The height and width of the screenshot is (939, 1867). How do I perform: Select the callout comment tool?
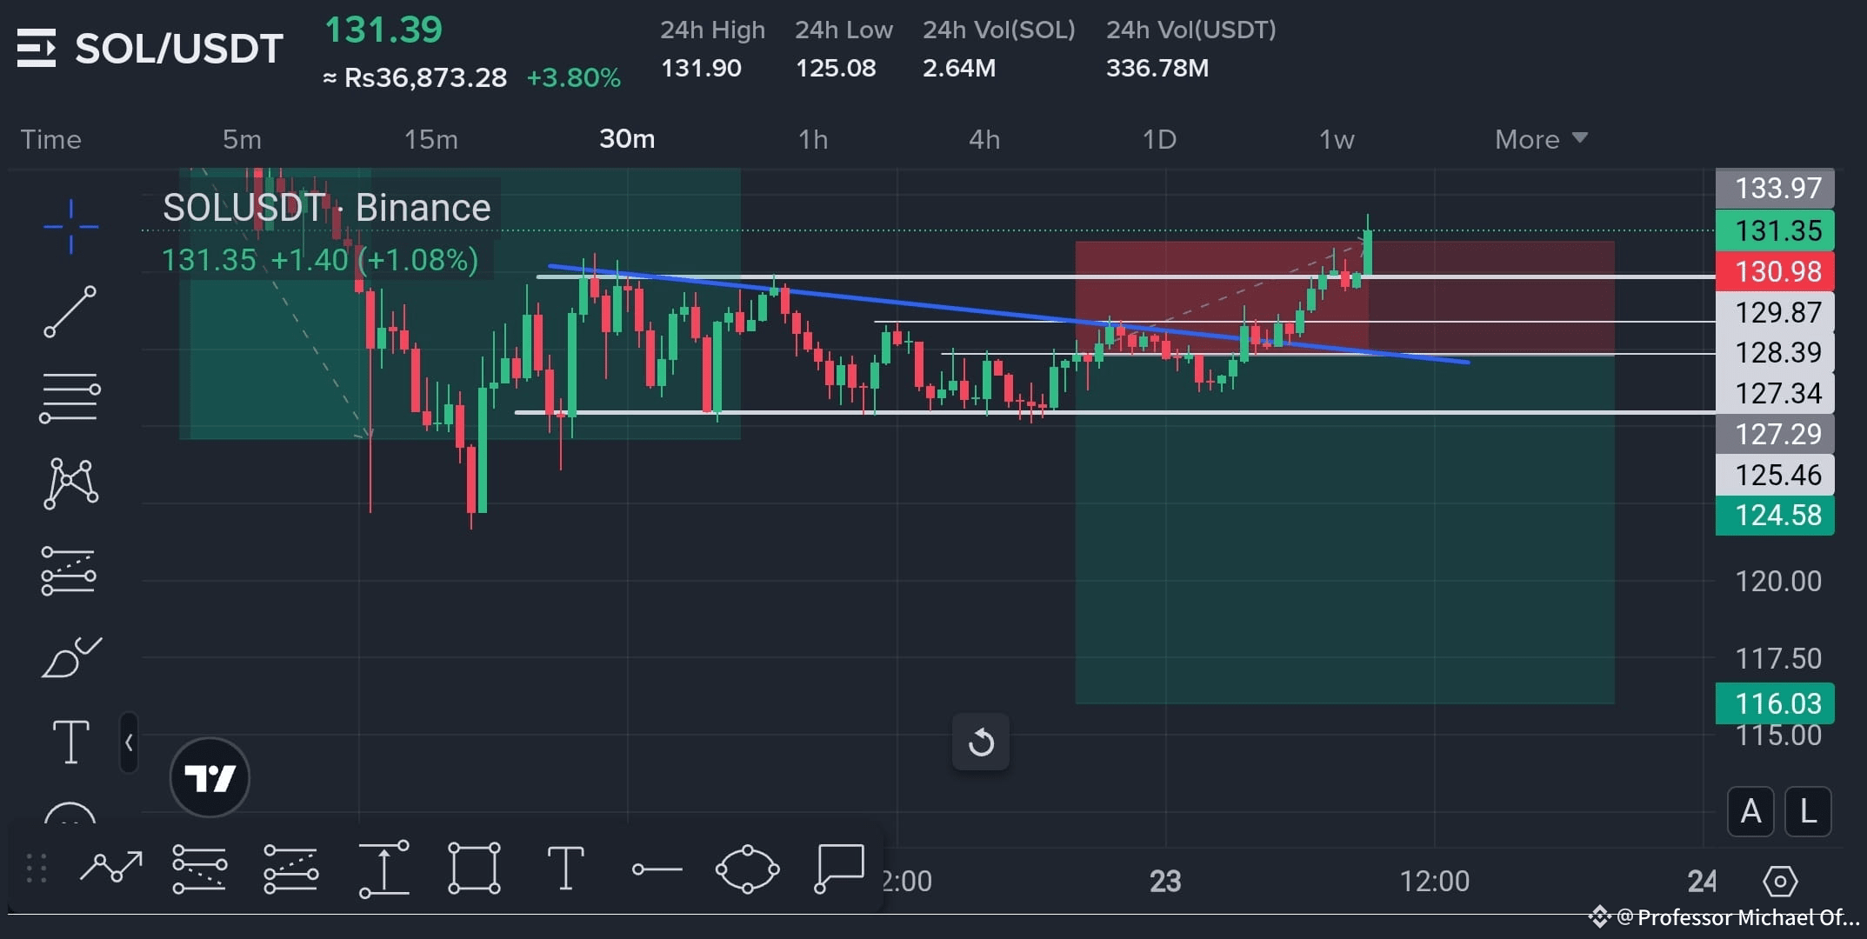[839, 868]
